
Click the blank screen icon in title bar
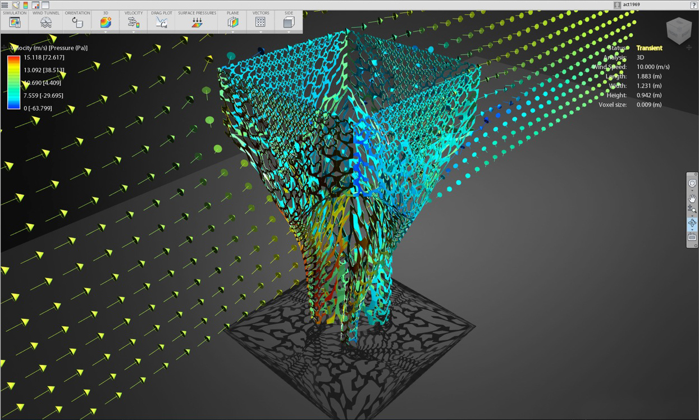pyautogui.click(x=45, y=5)
